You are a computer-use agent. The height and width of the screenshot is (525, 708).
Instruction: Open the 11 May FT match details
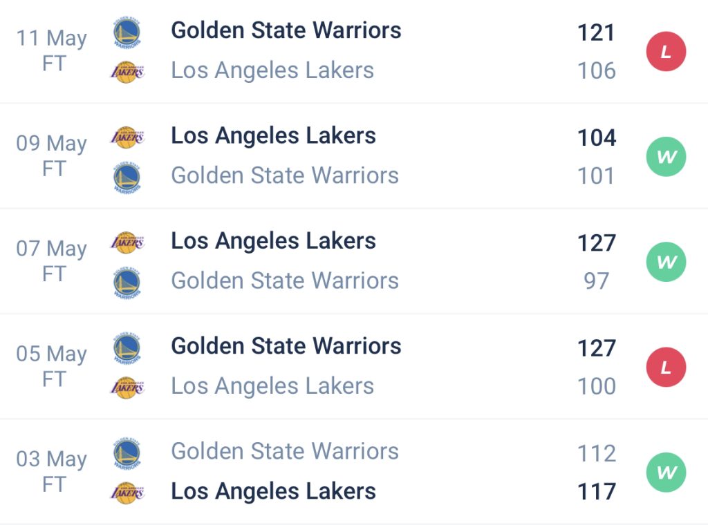354,51
